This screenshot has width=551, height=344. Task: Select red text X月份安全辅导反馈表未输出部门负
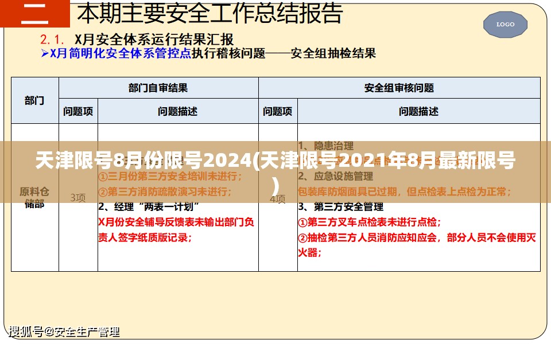pyautogui.click(x=176, y=222)
